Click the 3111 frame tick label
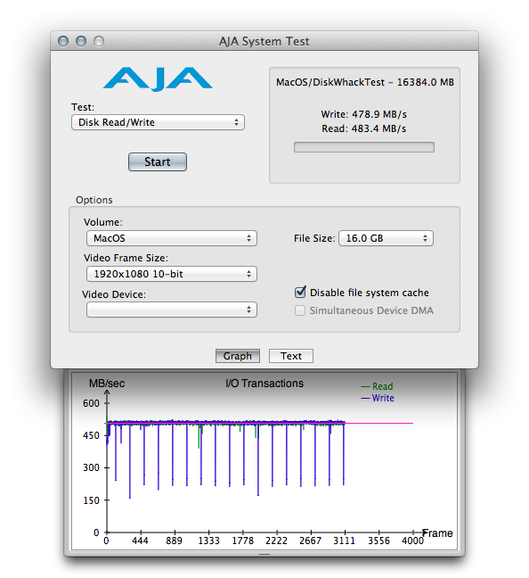Screen dimensions: 529x578 (344, 541)
